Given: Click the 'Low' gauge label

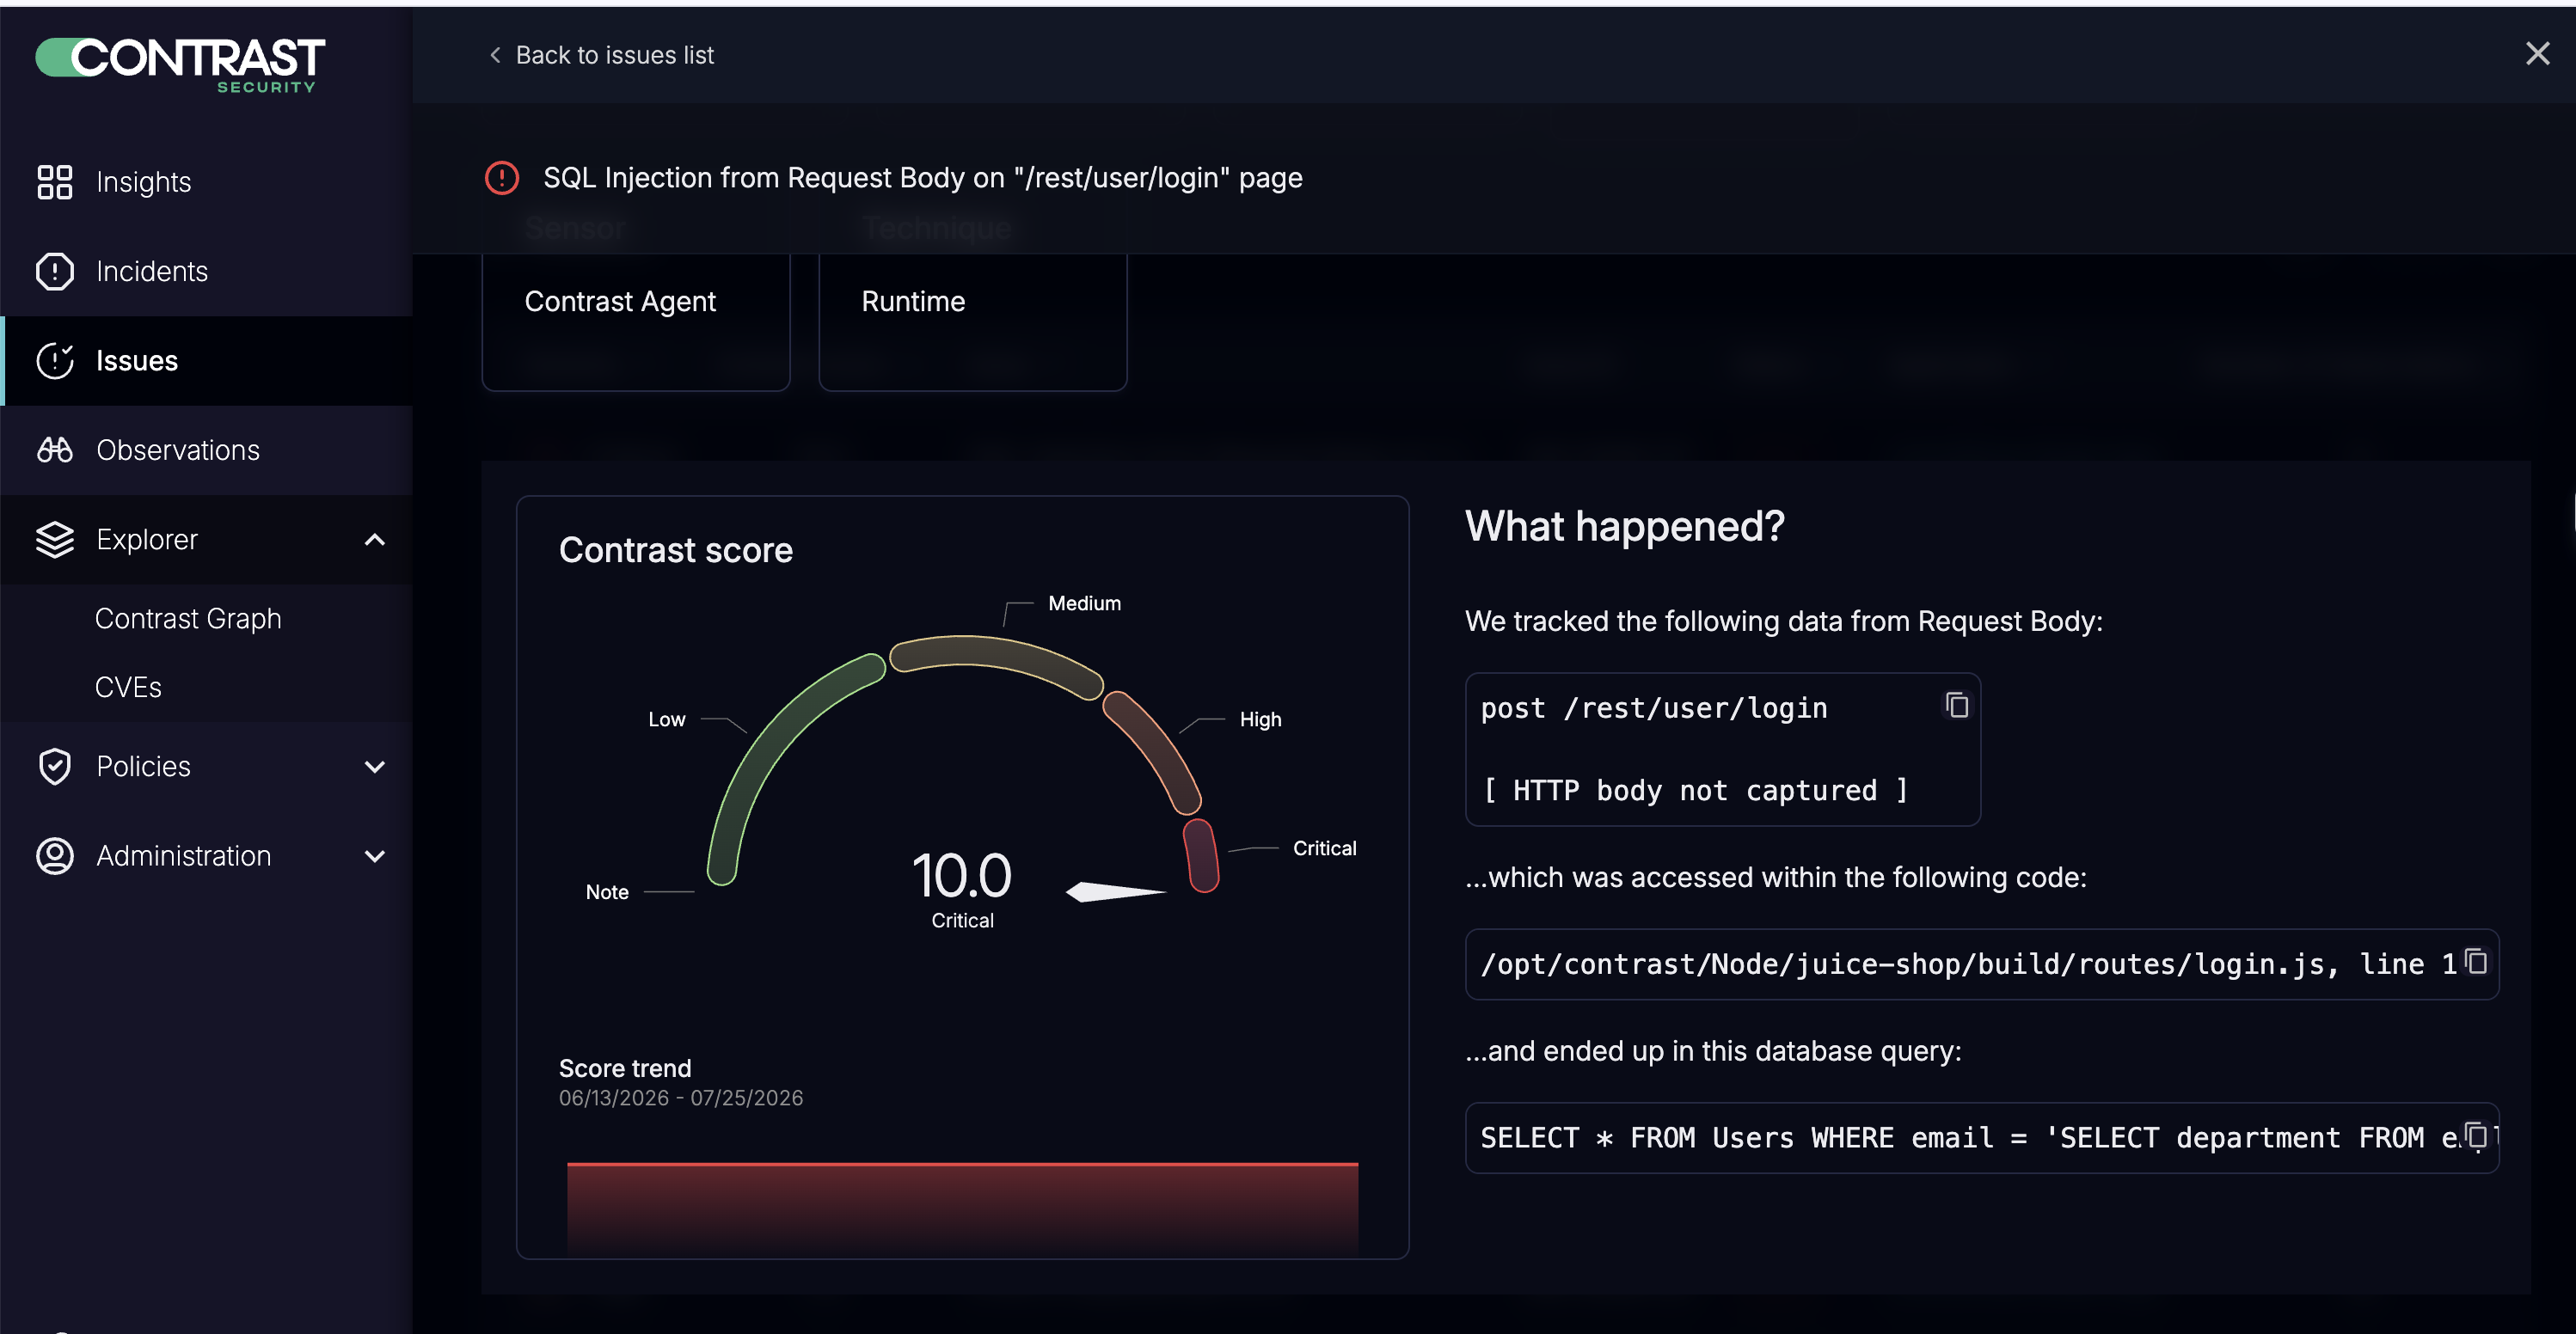Looking at the screenshot, I should click(667, 719).
